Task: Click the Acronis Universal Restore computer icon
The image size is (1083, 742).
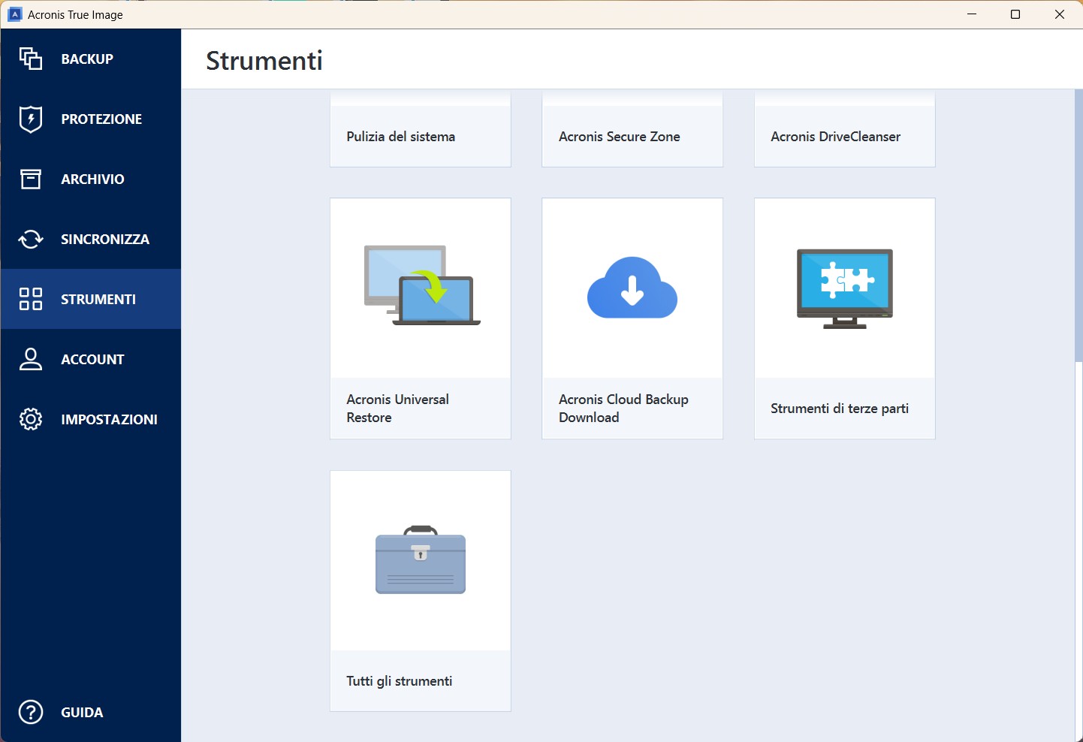Action: click(421, 286)
